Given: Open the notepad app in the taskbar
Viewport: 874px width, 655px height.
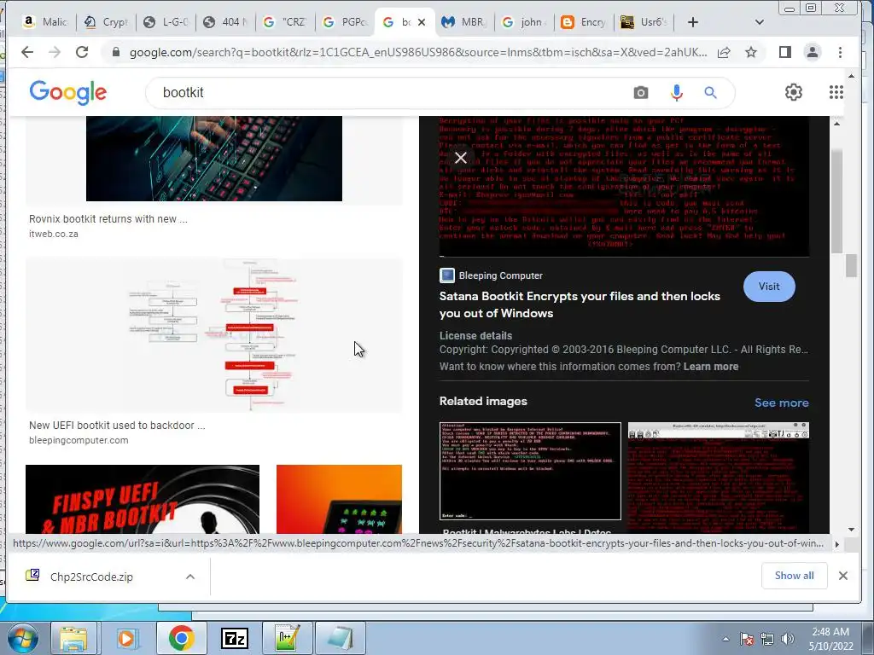Looking at the screenshot, I should pyautogui.click(x=340, y=638).
